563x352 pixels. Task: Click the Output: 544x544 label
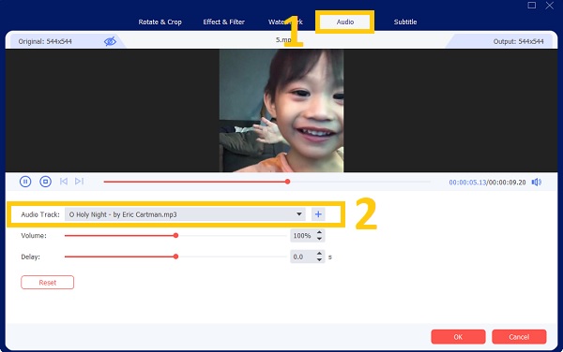(518, 41)
